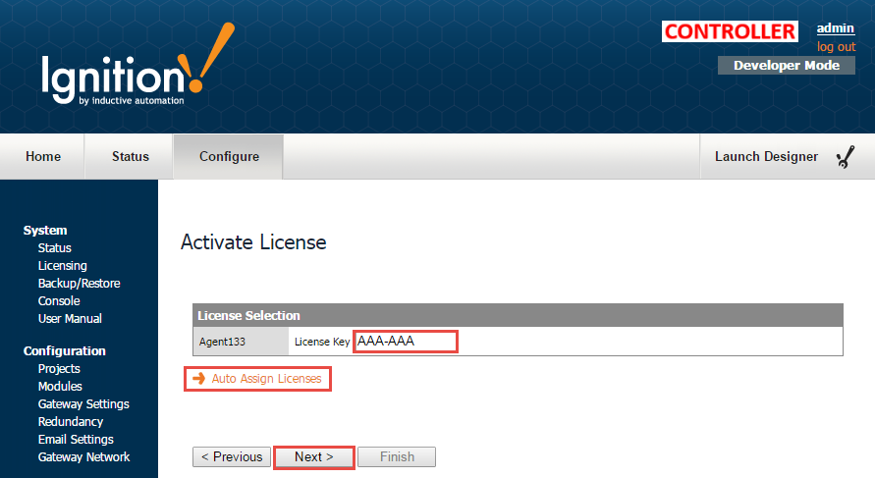The height and width of the screenshot is (478, 875).
Task: Click the Activate License heading
Action: coord(253,242)
